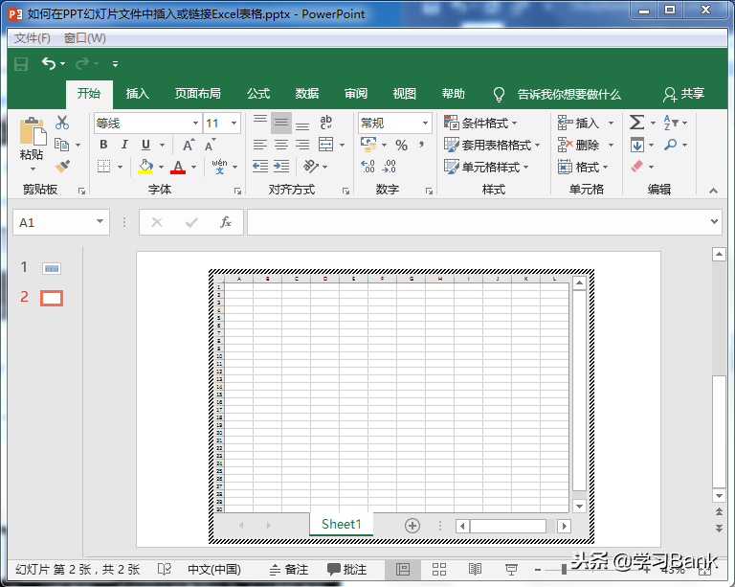Expand the number format 常规 dropdown
This screenshot has height=587, width=735.
(425, 123)
